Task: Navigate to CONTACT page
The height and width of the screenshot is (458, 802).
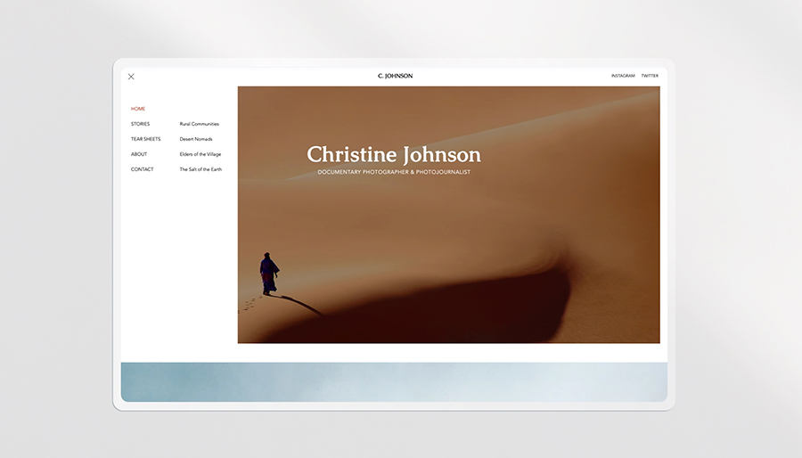Action: coord(143,169)
